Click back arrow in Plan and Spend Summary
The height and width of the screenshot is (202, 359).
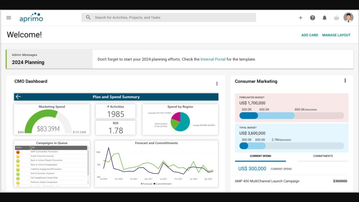point(18,97)
